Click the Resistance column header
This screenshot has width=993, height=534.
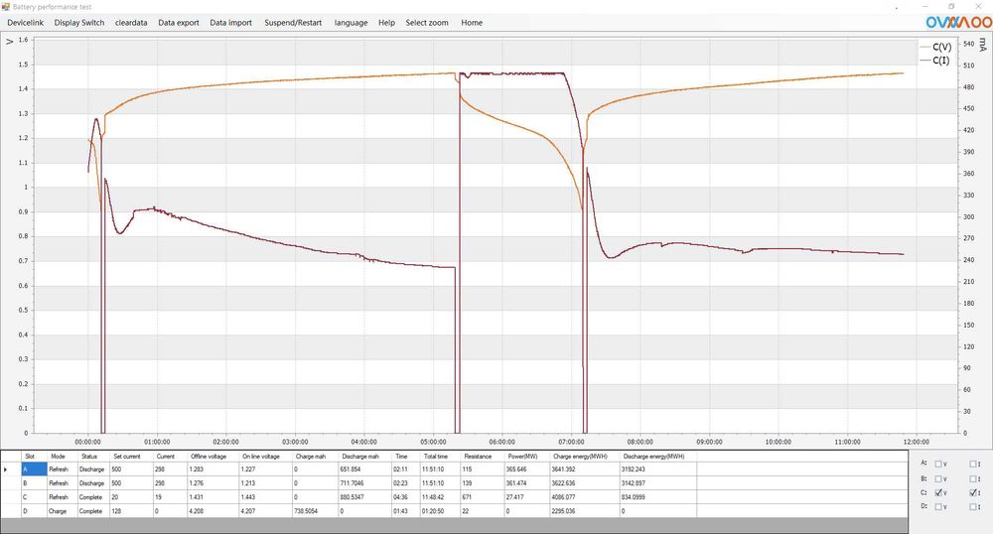click(x=483, y=457)
